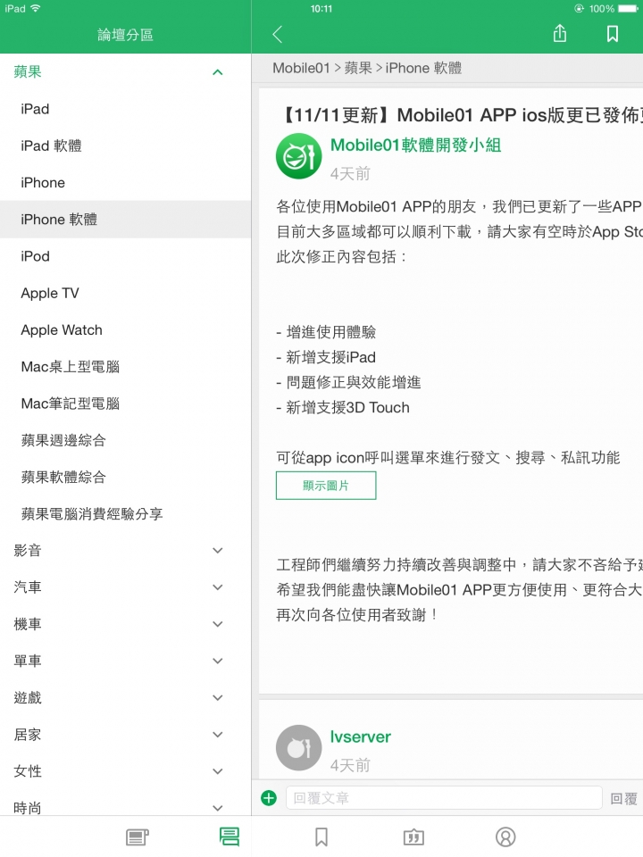
Task: Open the profile icon in bottom bar
Action: click(505, 836)
